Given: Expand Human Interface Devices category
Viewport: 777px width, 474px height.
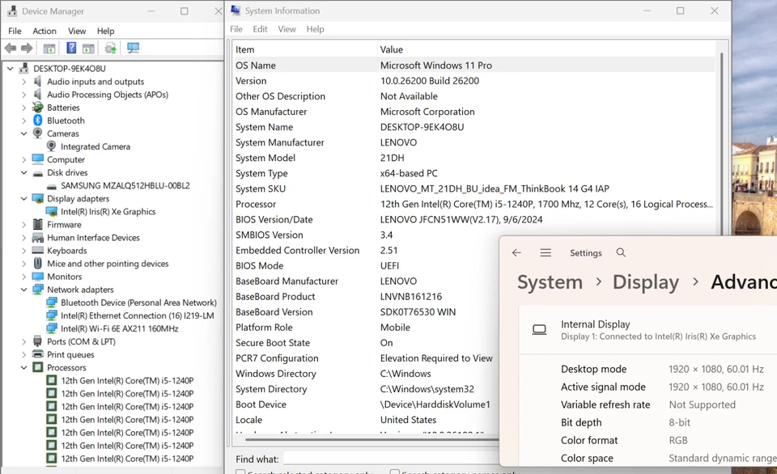Looking at the screenshot, I should pos(23,237).
